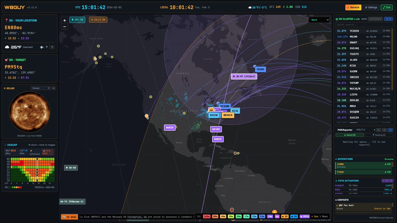The height and width of the screenshot is (223, 397).
Task: Click the AE4XO callsign marker on map
Action: pos(216,129)
